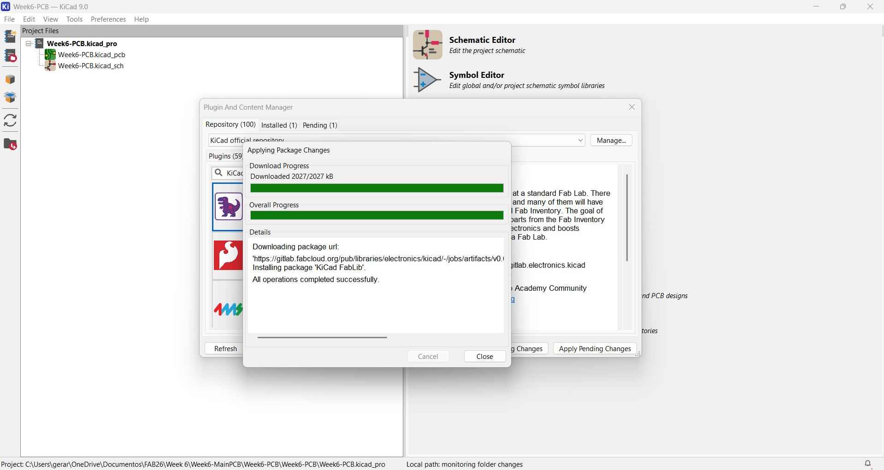
Task: Click the Week6-PCB.kicad_pcb file icon
Action: pos(50,54)
